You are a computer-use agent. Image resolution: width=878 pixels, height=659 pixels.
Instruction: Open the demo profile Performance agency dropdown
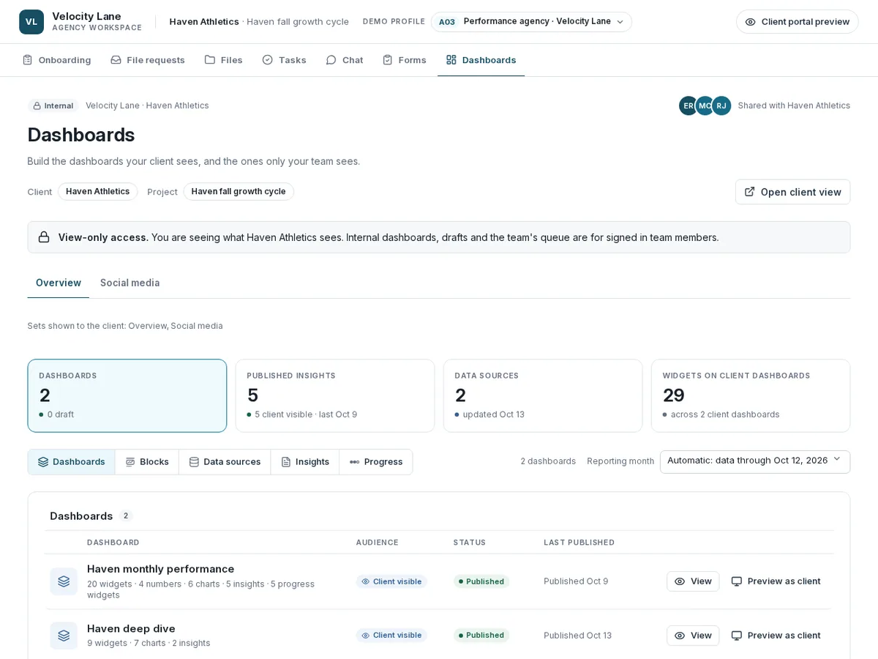(531, 22)
